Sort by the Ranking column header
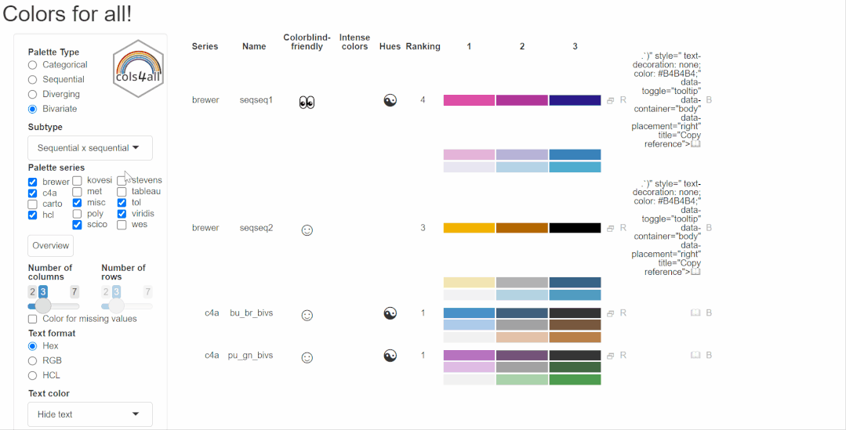Image resolution: width=846 pixels, height=430 pixels. [x=423, y=47]
